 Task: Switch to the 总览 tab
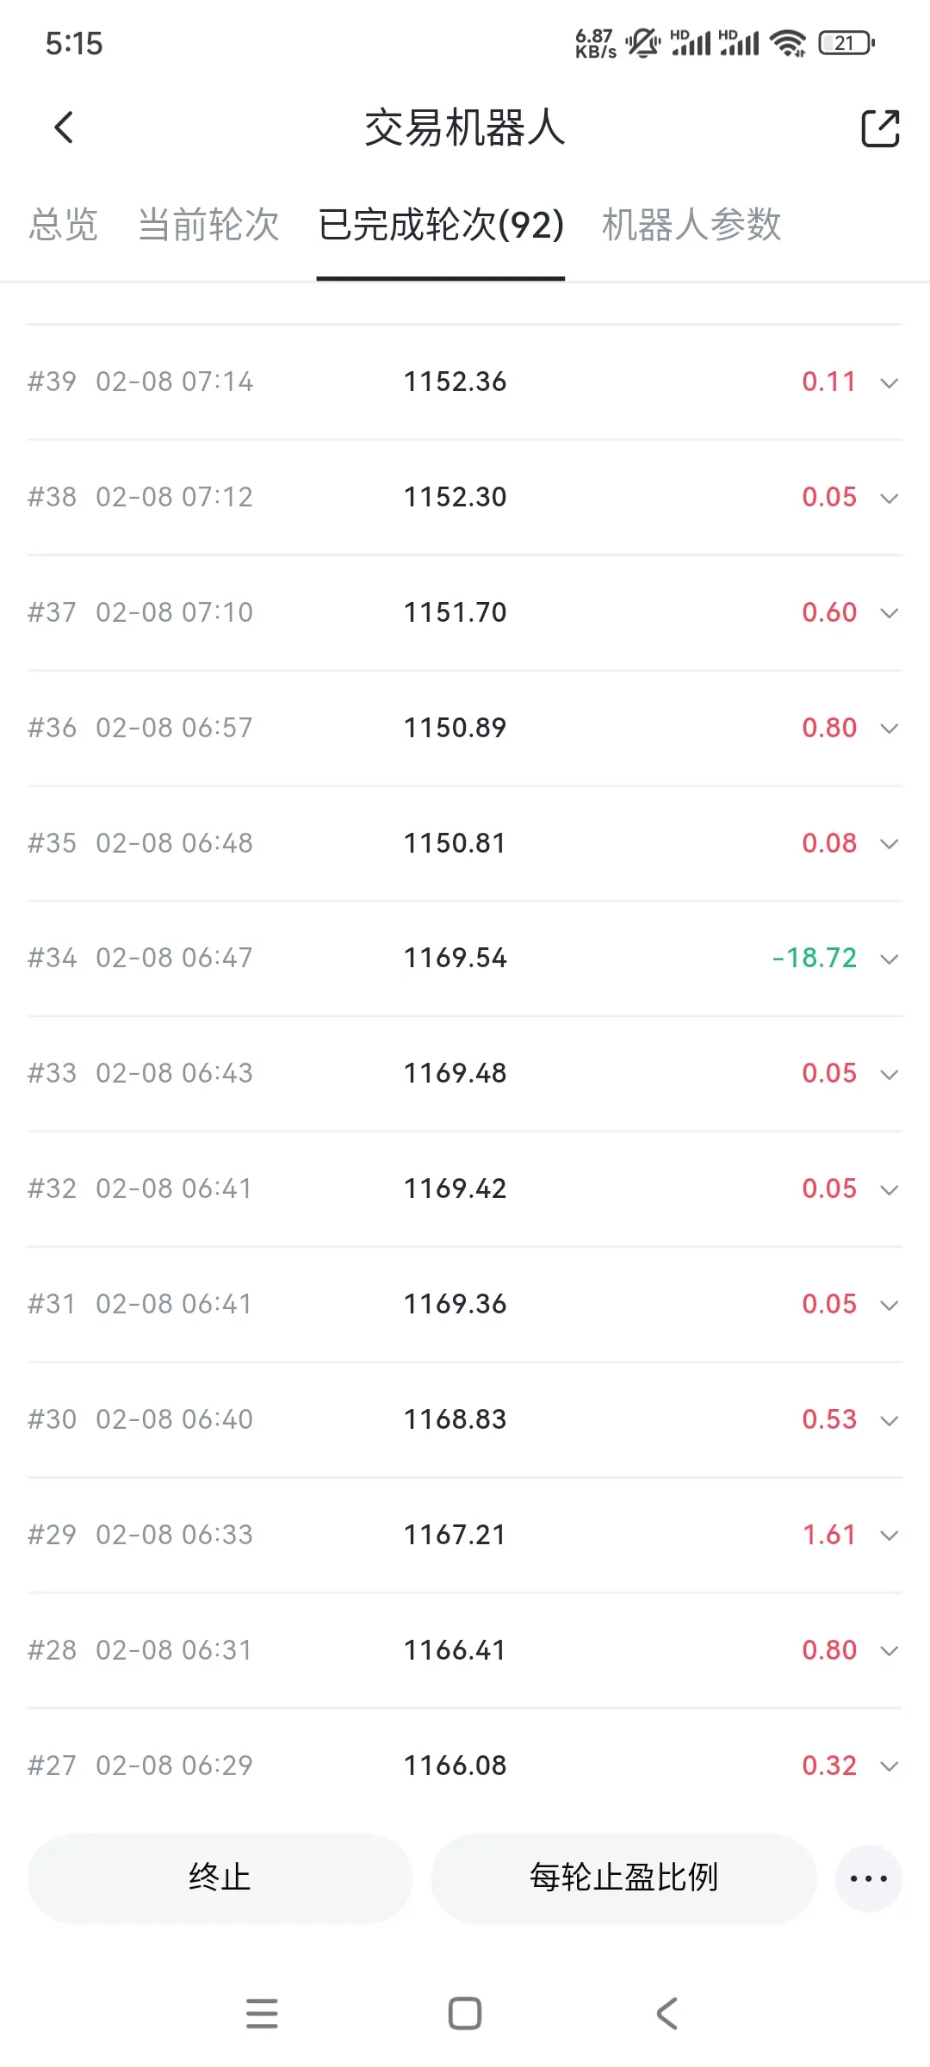[x=64, y=225]
